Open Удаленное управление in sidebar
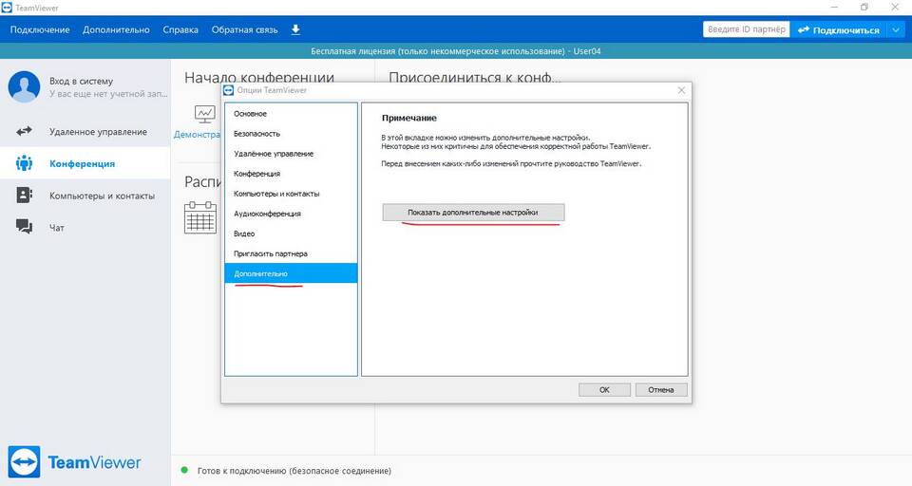This screenshot has width=912, height=486. [x=85, y=131]
